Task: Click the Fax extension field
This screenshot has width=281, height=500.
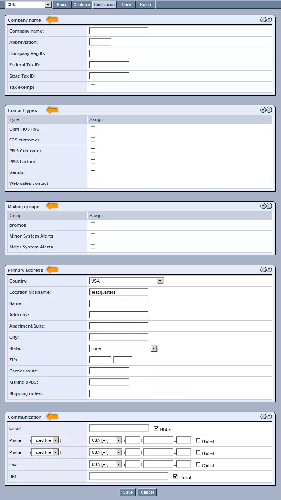Action: 184,464
